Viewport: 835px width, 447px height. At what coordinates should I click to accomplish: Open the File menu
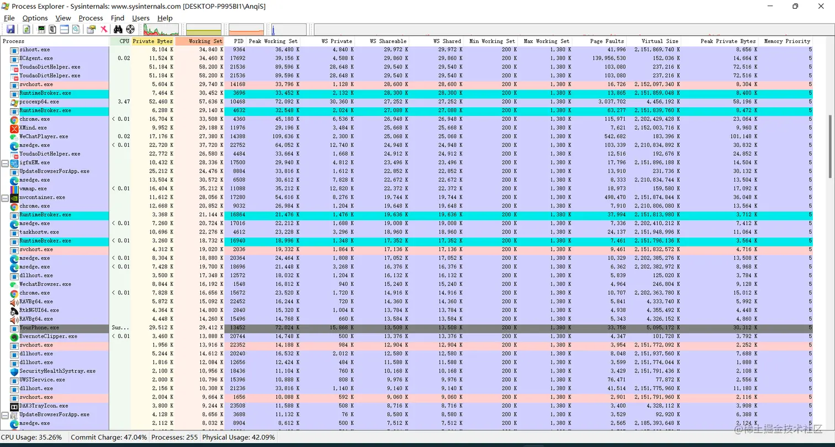[x=9, y=18]
